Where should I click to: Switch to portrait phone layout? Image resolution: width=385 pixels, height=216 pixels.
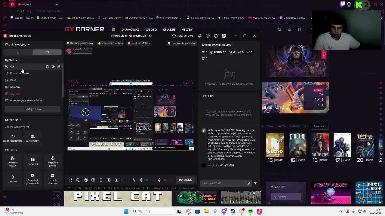[18, 52]
